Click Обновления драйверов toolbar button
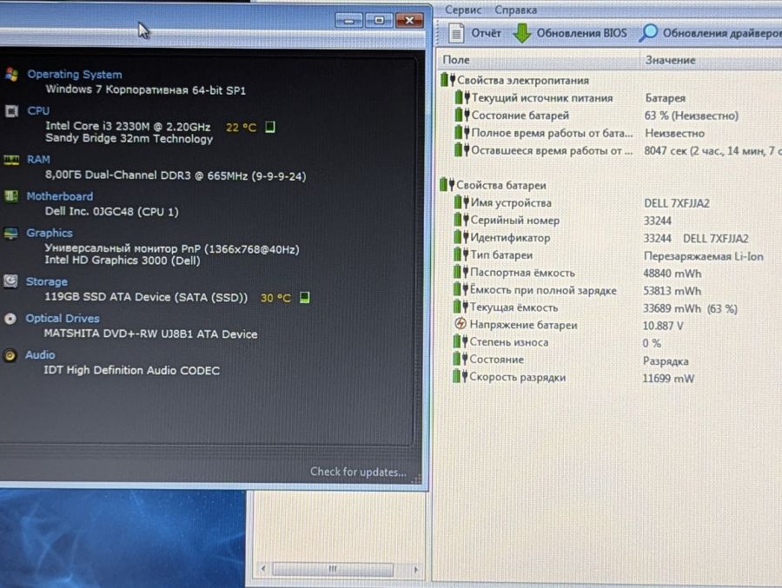 pos(710,33)
